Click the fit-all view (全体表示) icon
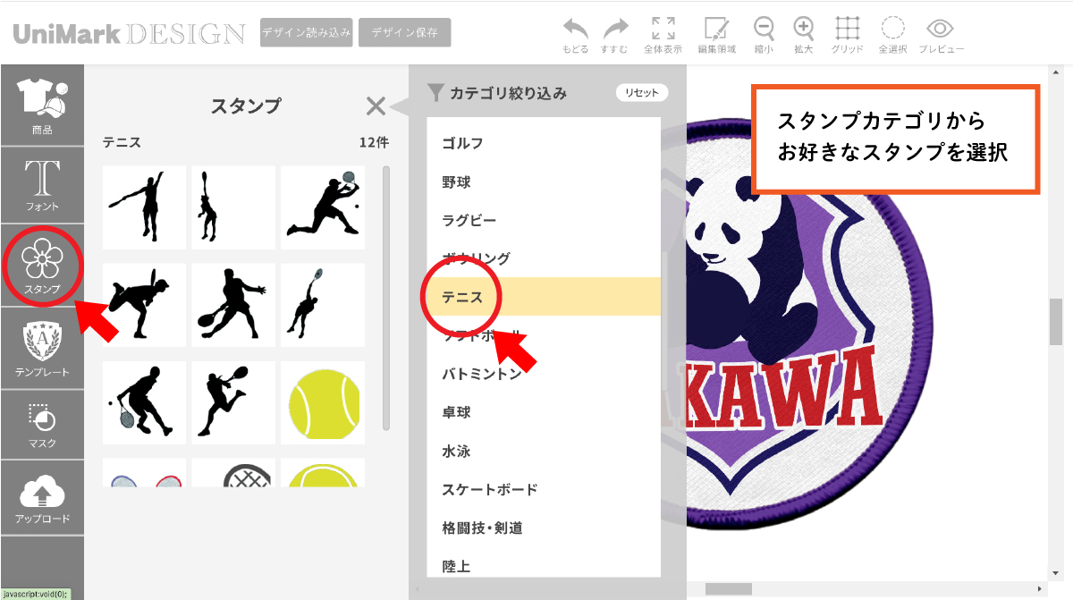This screenshot has width=1073, height=600. pyautogui.click(x=663, y=29)
